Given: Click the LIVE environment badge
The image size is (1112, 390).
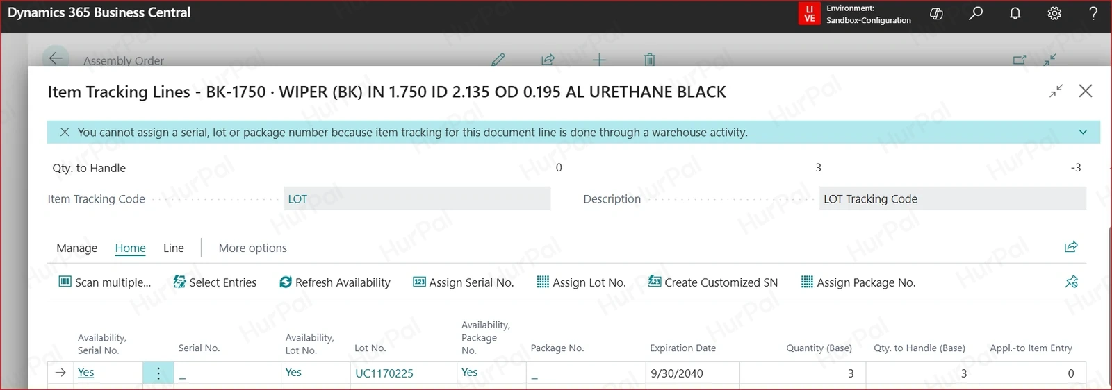Looking at the screenshot, I should 809,14.
